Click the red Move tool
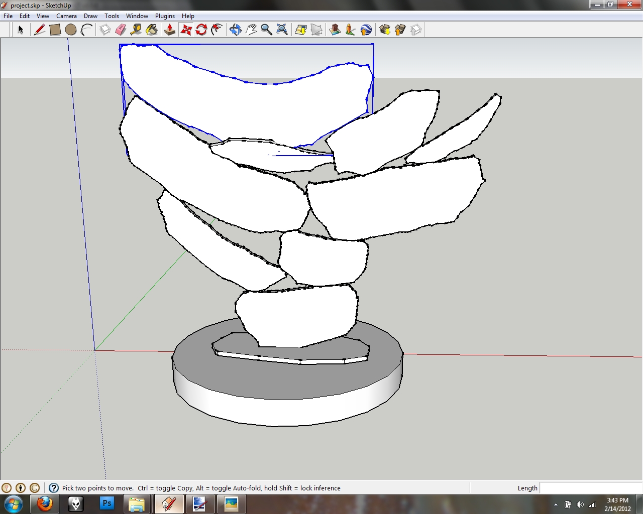The image size is (643, 514). [186, 30]
